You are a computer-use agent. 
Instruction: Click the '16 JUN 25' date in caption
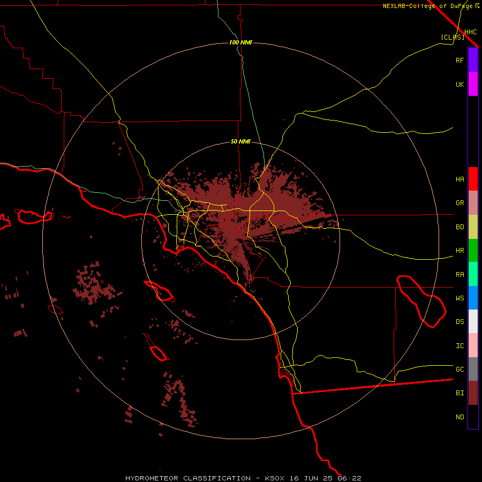[x=312, y=478]
